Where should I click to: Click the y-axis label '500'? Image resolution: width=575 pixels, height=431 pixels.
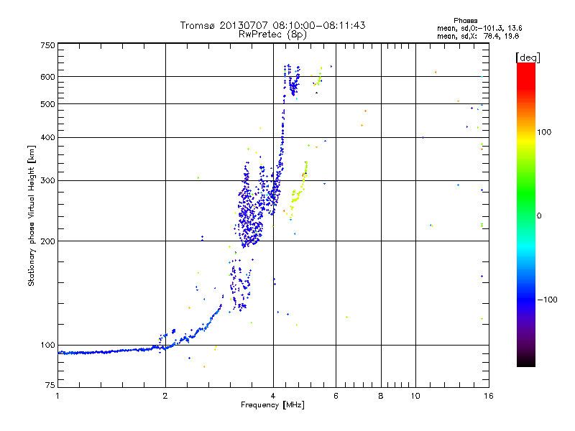[48, 104]
